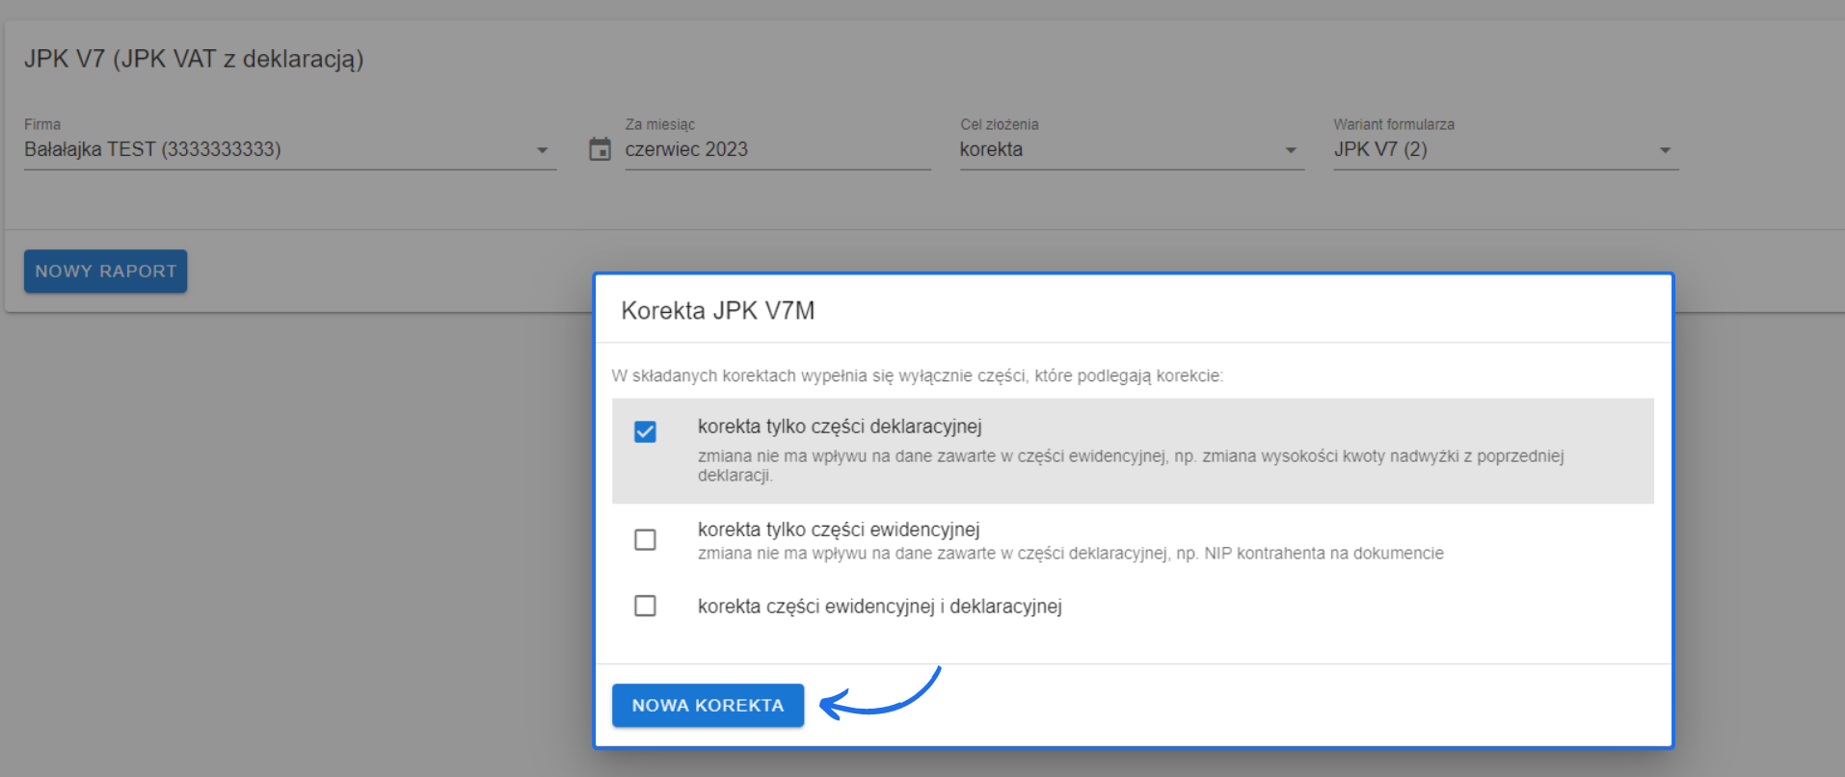Open the Cel złożenia dropdown showing korekta
Viewport: 1845px width, 777px height.
click(1132, 150)
